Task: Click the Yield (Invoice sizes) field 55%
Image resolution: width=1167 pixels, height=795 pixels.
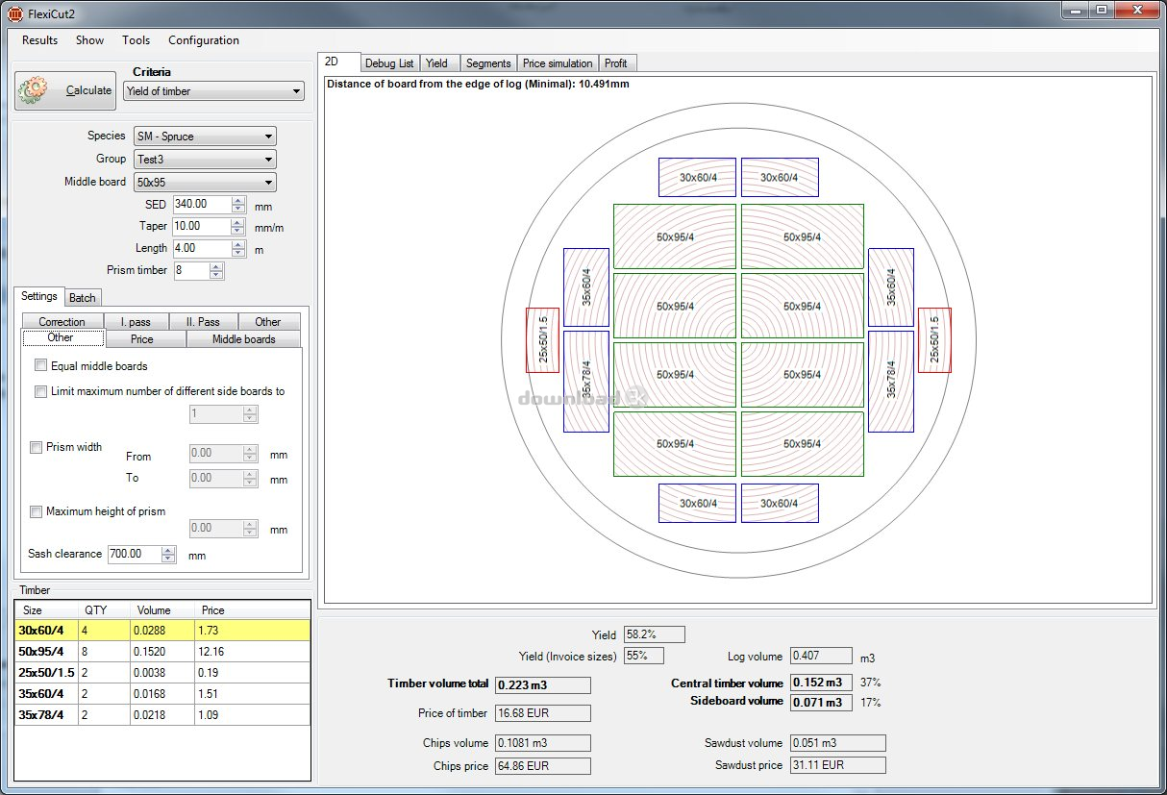Action: click(643, 656)
